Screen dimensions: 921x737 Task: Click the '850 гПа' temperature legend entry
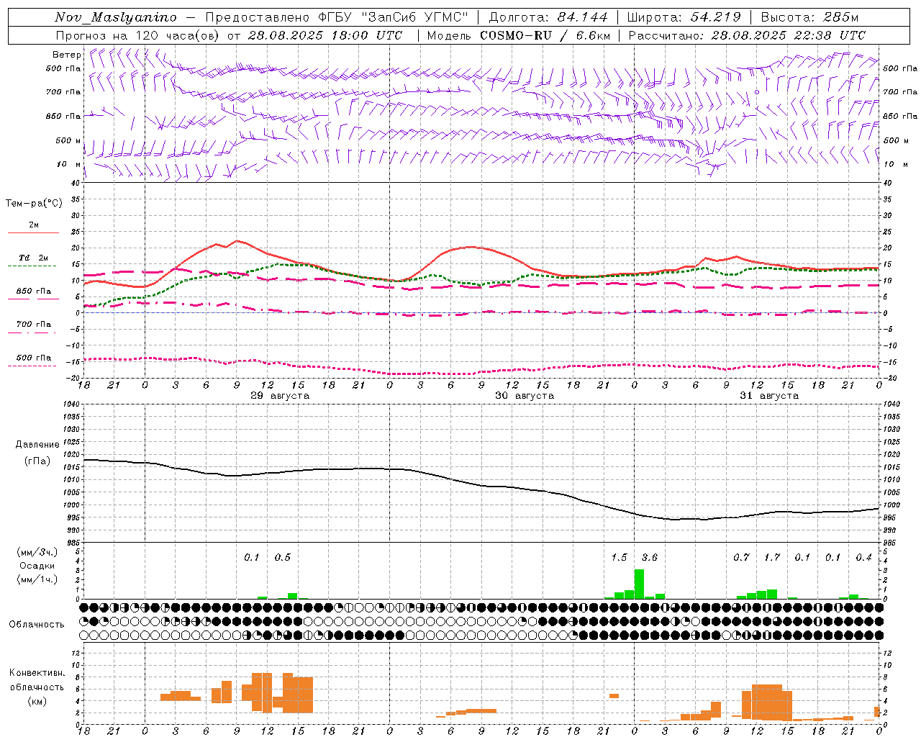coord(33,291)
